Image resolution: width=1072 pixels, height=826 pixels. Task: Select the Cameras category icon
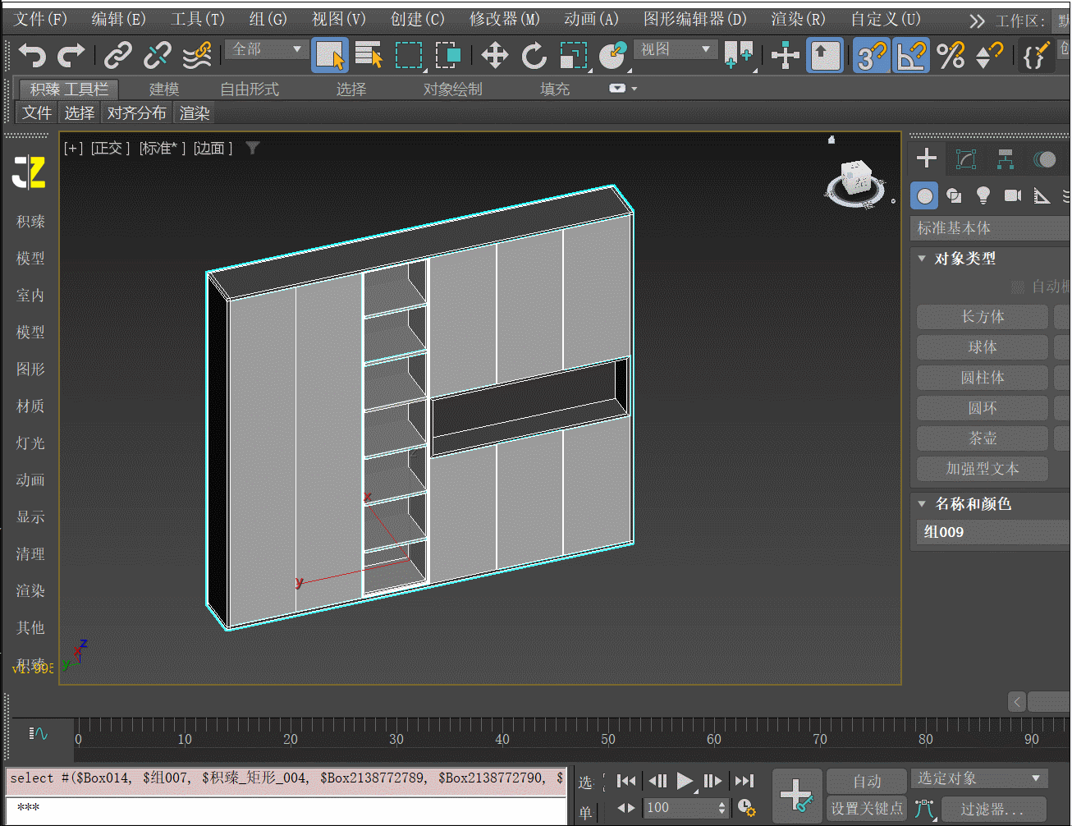pyautogui.click(x=1013, y=195)
